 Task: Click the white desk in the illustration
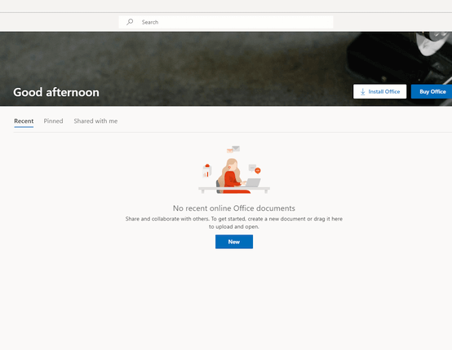pos(234,189)
